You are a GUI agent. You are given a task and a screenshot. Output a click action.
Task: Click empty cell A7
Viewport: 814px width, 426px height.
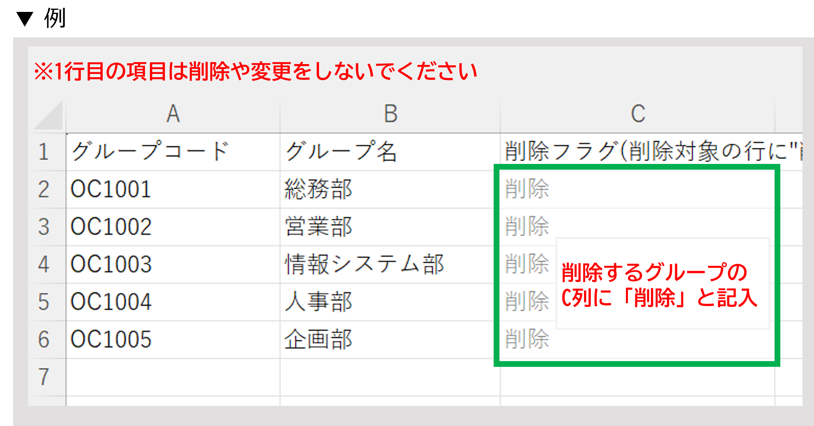[172, 377]
